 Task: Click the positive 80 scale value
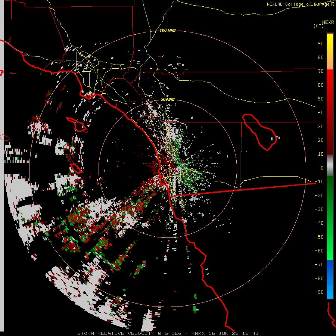click(x=321, y=57)
